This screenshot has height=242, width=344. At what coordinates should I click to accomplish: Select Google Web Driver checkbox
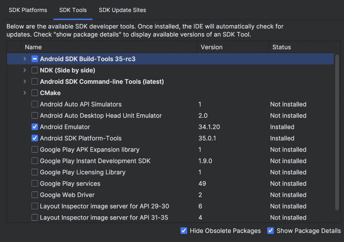[x=35, y=195]
